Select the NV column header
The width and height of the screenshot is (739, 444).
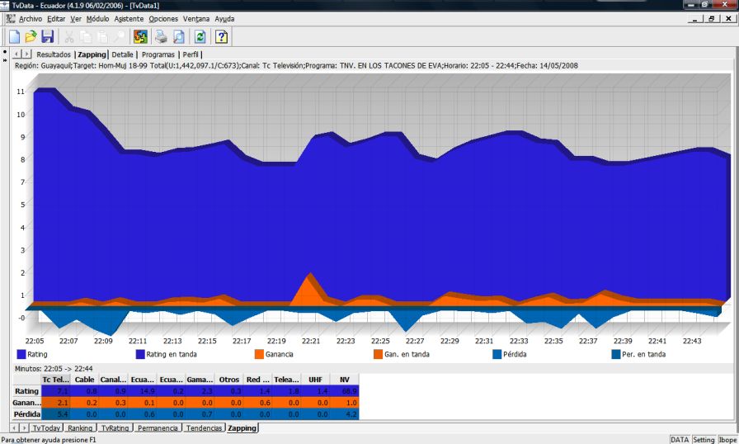(345, 380)
